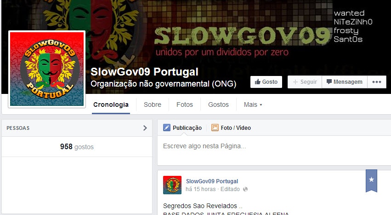Click the globe public-privacy icon
The width and height of the screenshot is (391, 215).
(245, 189)
